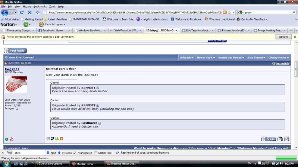Open the Rate Thread dropdown
Viewport: 298px width, 167px height.
pos(256,58)
